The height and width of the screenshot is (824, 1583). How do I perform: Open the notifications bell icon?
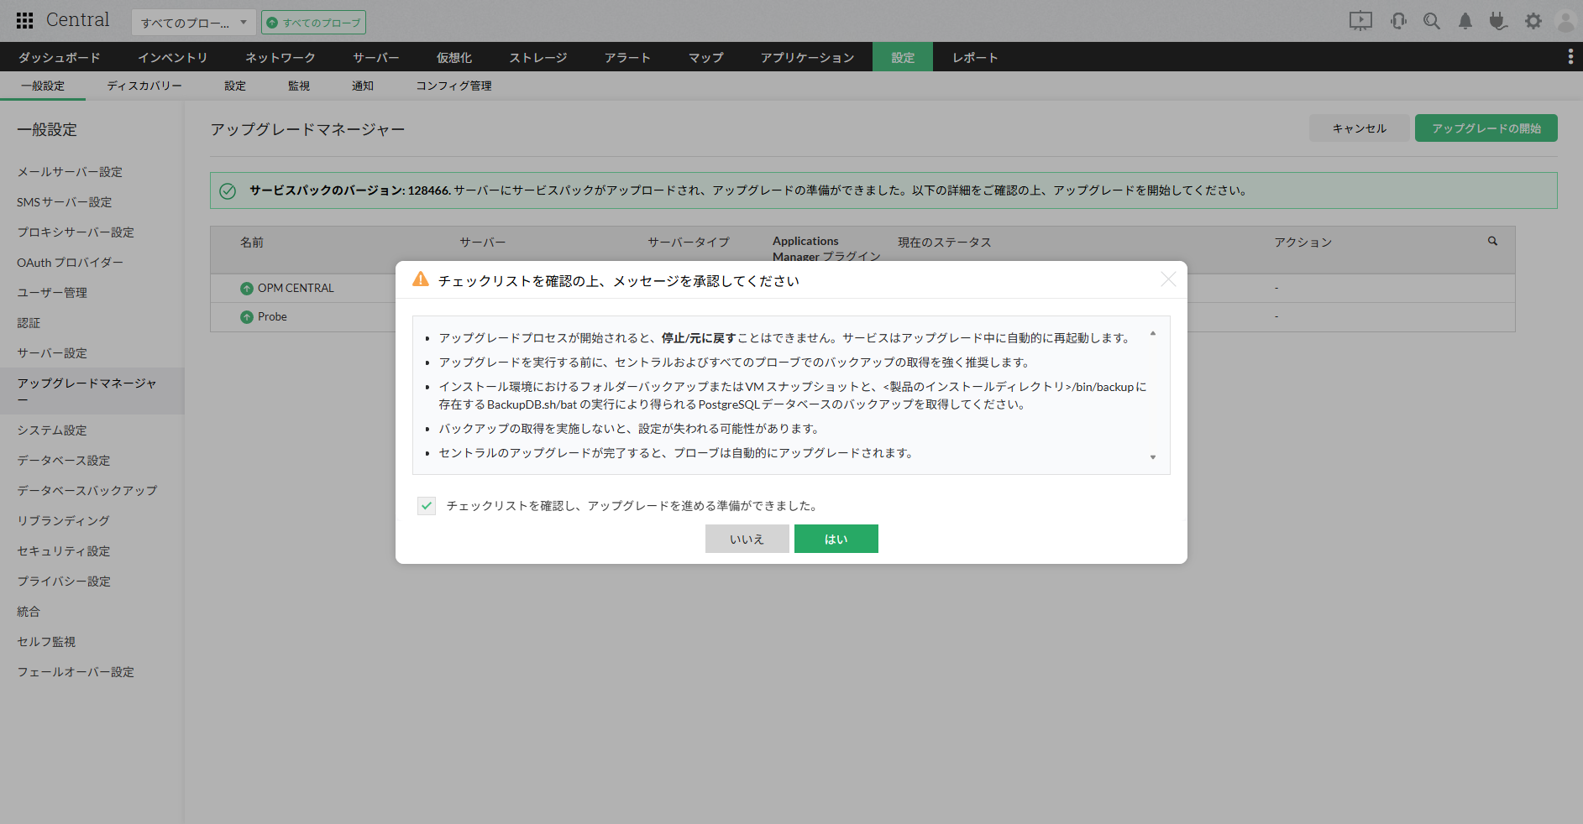point(1465,21)
